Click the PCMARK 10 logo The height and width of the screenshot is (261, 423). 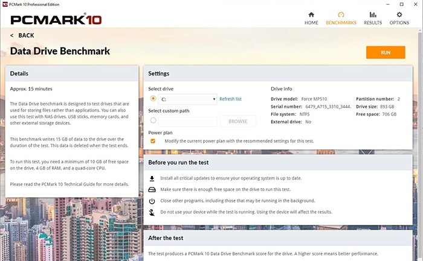[x=56, y=20]
